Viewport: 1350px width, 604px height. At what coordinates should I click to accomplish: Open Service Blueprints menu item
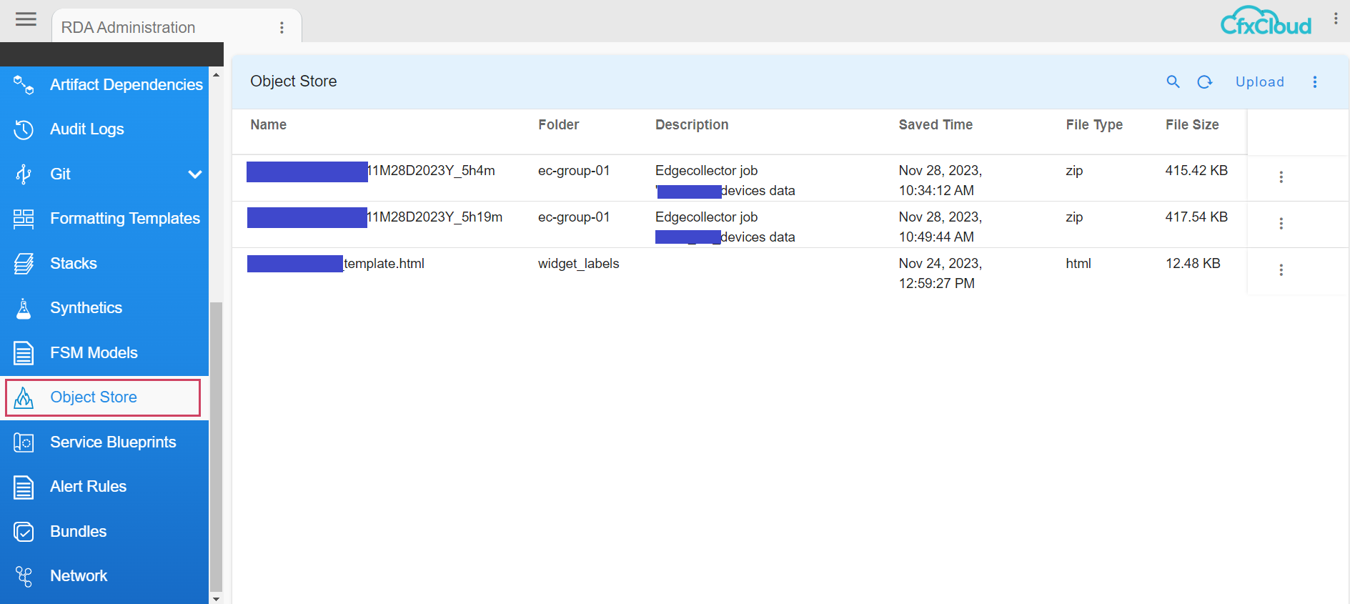point(112,442)
